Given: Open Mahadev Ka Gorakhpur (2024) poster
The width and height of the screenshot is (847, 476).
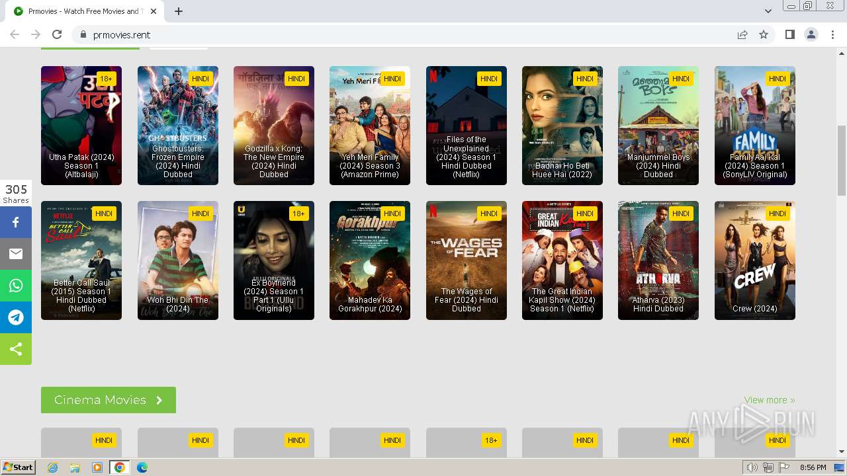Looking at the screenshot, I should tap(370, 260).
